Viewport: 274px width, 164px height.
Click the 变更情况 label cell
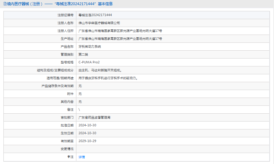(40, 149)
